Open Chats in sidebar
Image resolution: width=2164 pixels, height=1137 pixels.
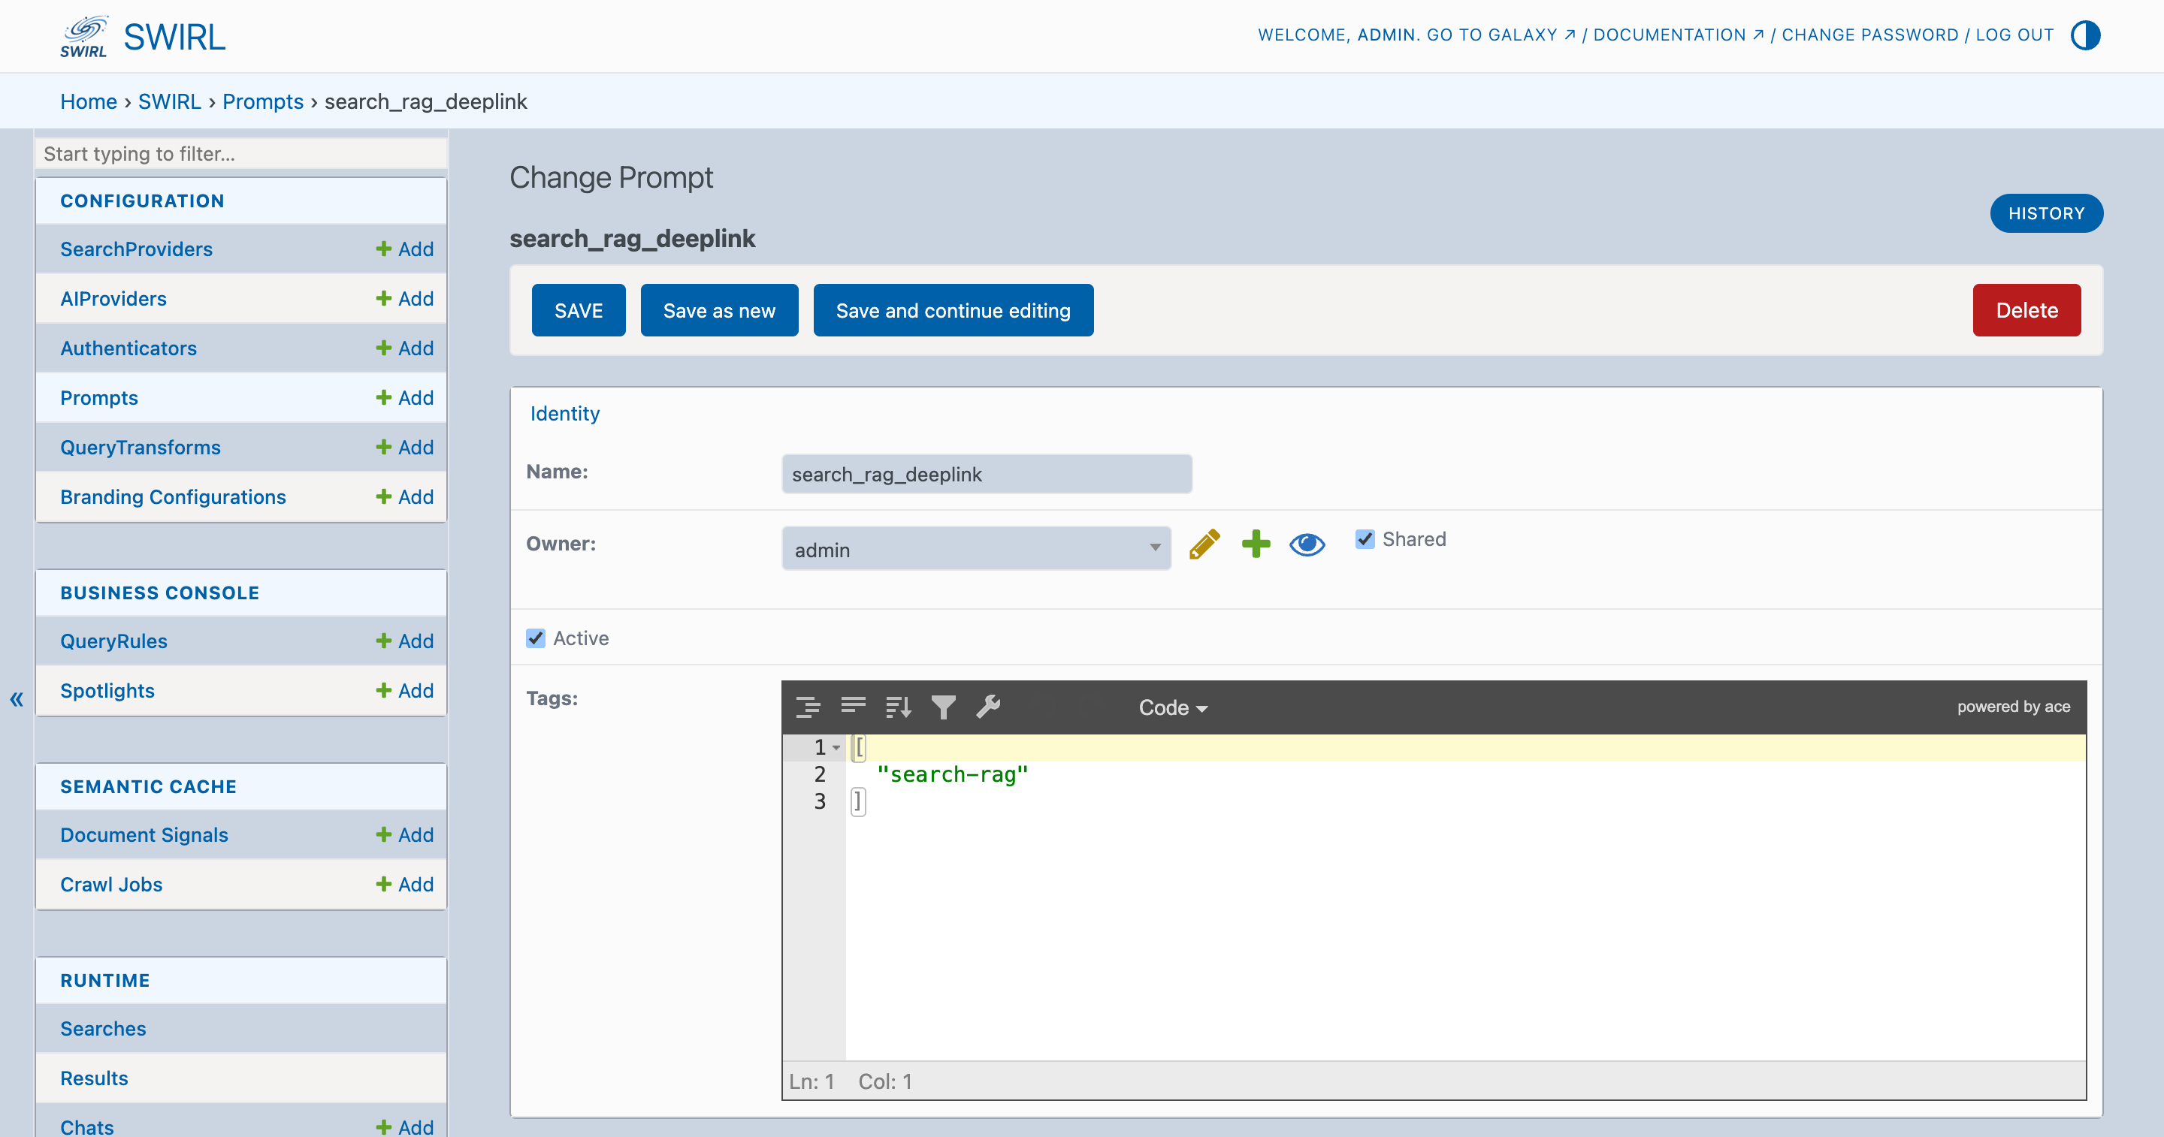pos(87,1127)
